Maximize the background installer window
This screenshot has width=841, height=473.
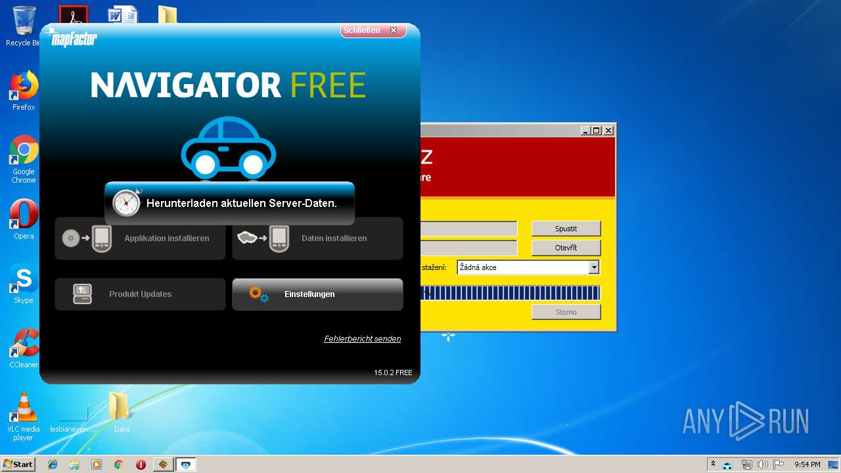point(597,131)
